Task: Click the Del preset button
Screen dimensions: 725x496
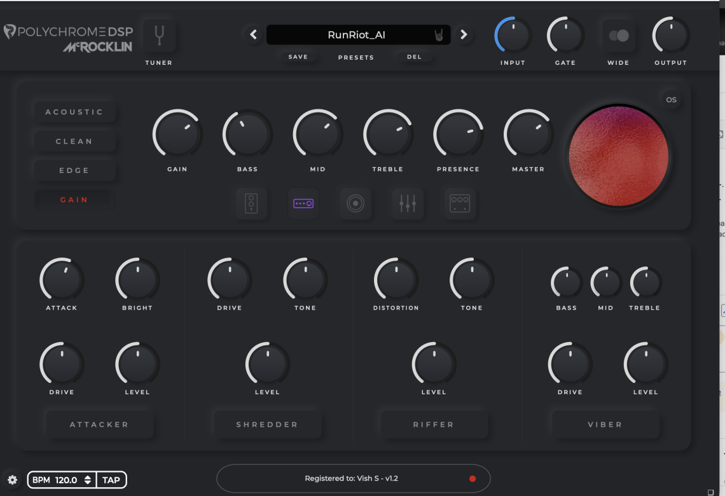Action: tap(414, 57)
